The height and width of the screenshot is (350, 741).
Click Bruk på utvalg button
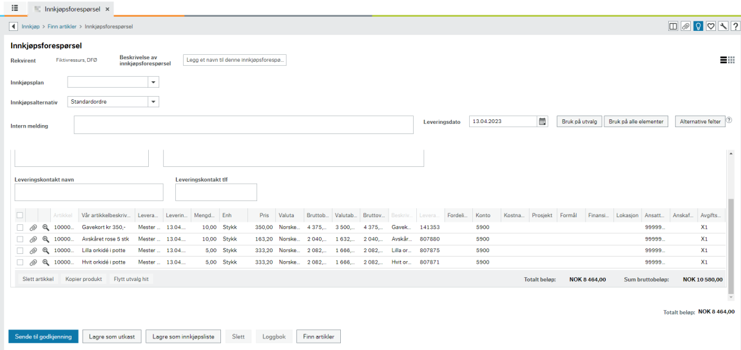(x=579, y=122)
